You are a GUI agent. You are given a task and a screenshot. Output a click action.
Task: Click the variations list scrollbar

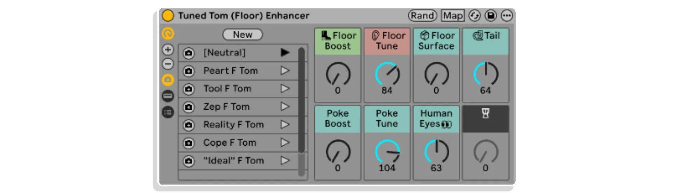point(301,100)
